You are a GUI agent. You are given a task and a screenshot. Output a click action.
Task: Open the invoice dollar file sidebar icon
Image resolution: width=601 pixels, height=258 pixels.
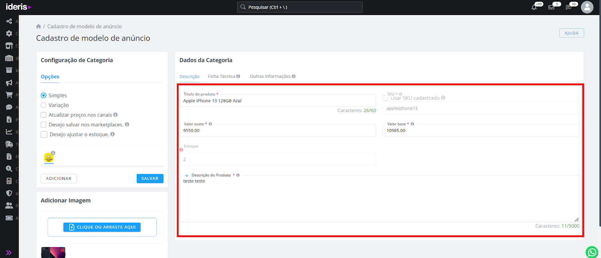tap(9, 156)
